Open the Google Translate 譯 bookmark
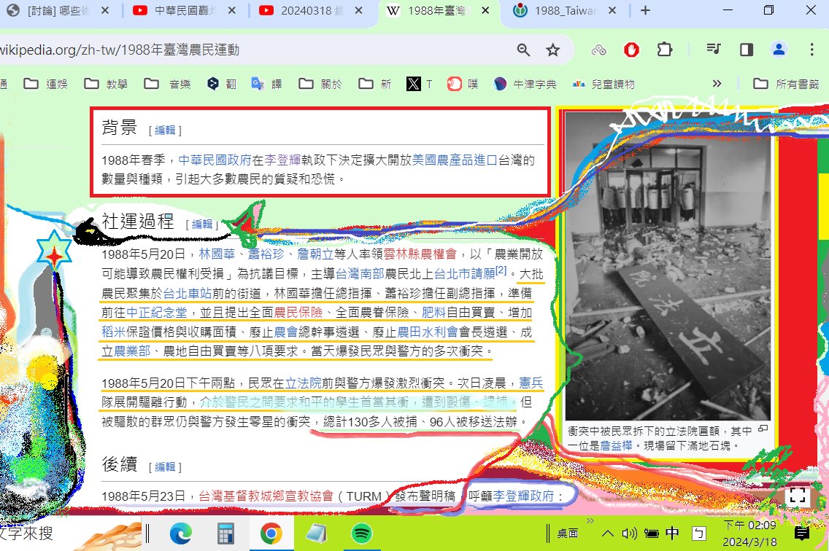 click(266, 84)
